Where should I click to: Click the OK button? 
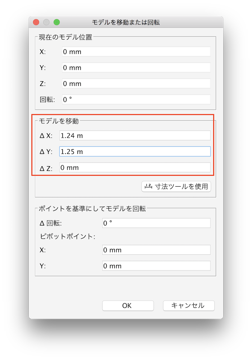tap(128, 306)
